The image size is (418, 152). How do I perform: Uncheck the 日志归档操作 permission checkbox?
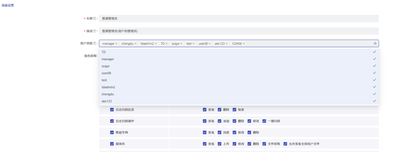click(112, 121)
